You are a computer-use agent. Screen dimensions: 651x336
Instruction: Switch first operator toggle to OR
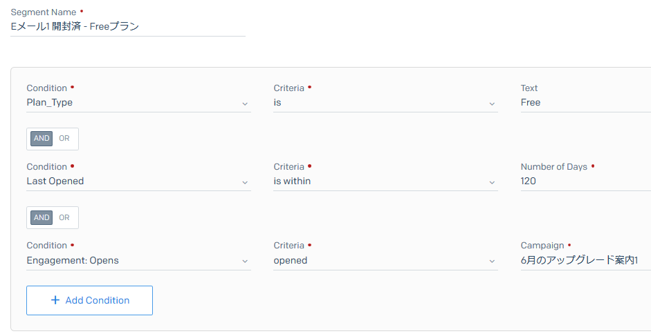pos(64,139)
